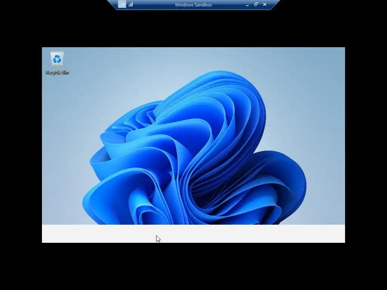Viewport: 387px width, 290px height.
Task: Close the Windows Sandbox session
Action: point(265,5)
